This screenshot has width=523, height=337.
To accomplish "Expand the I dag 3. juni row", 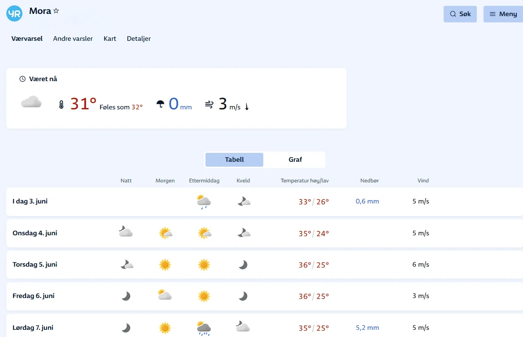I will point(30,202).
